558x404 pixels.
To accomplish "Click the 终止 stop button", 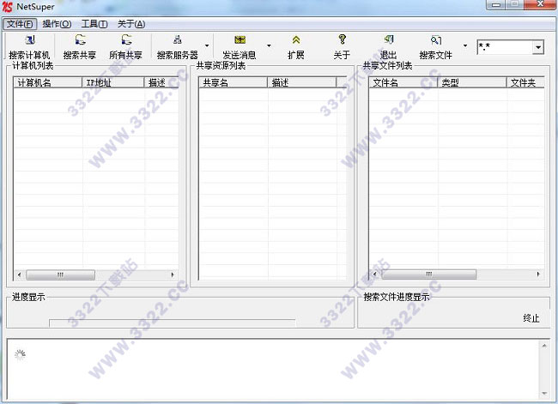I will [x=531, y=318].
